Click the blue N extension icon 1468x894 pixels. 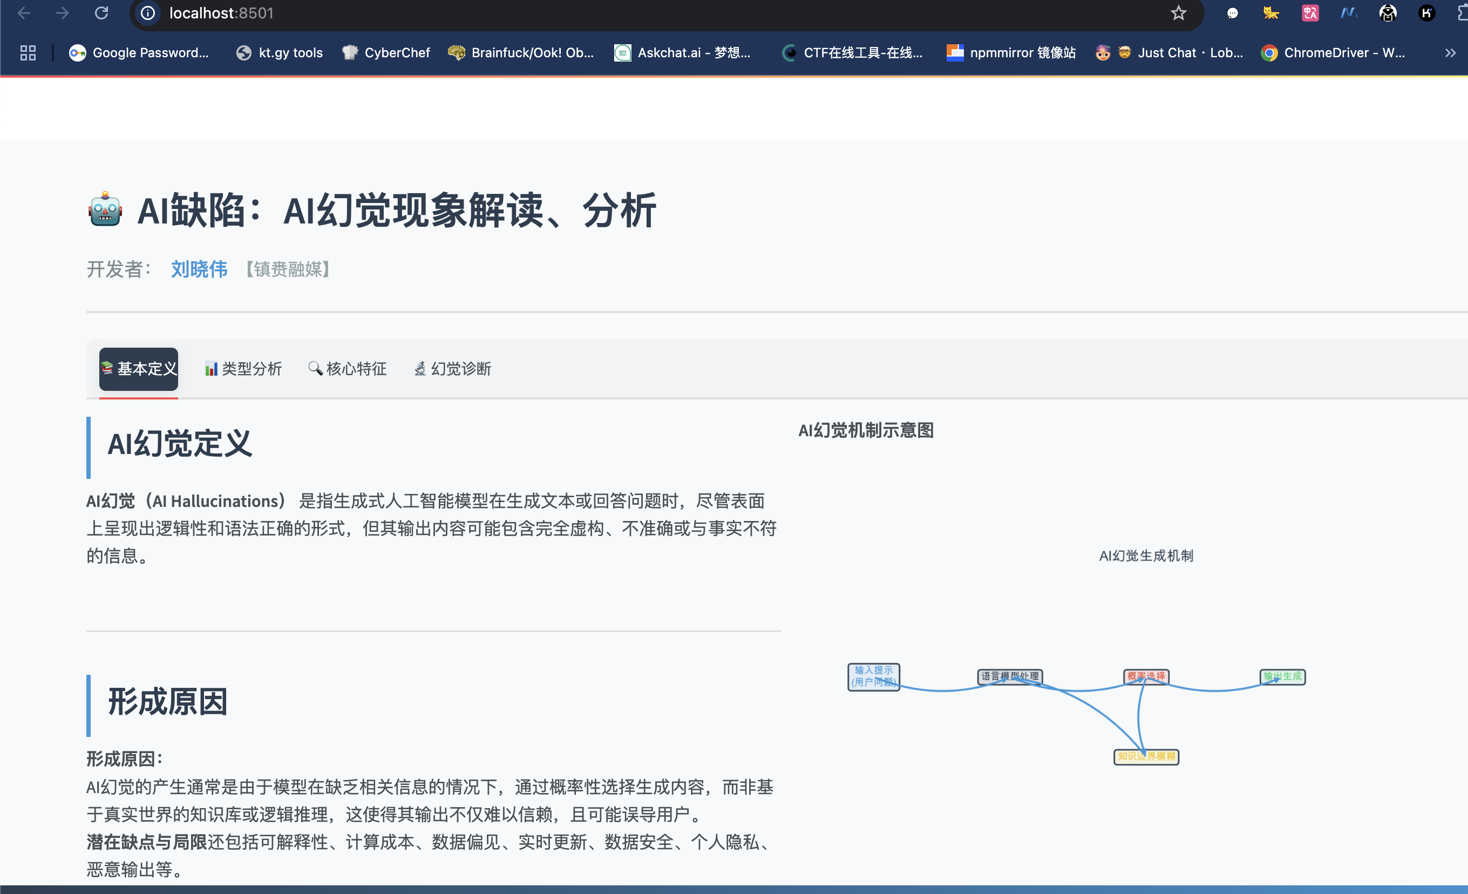tap(1348, 13)
